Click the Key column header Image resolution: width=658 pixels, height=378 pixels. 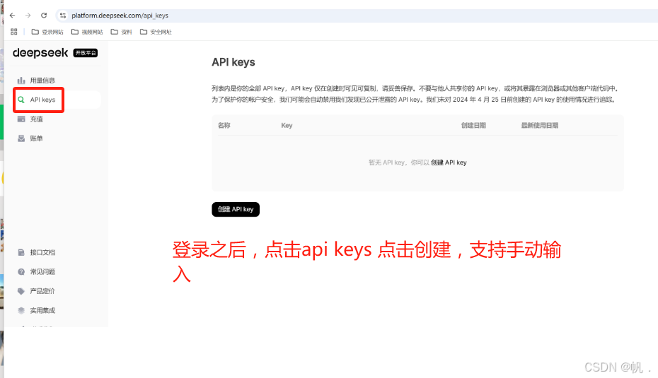tap(287, 125)
